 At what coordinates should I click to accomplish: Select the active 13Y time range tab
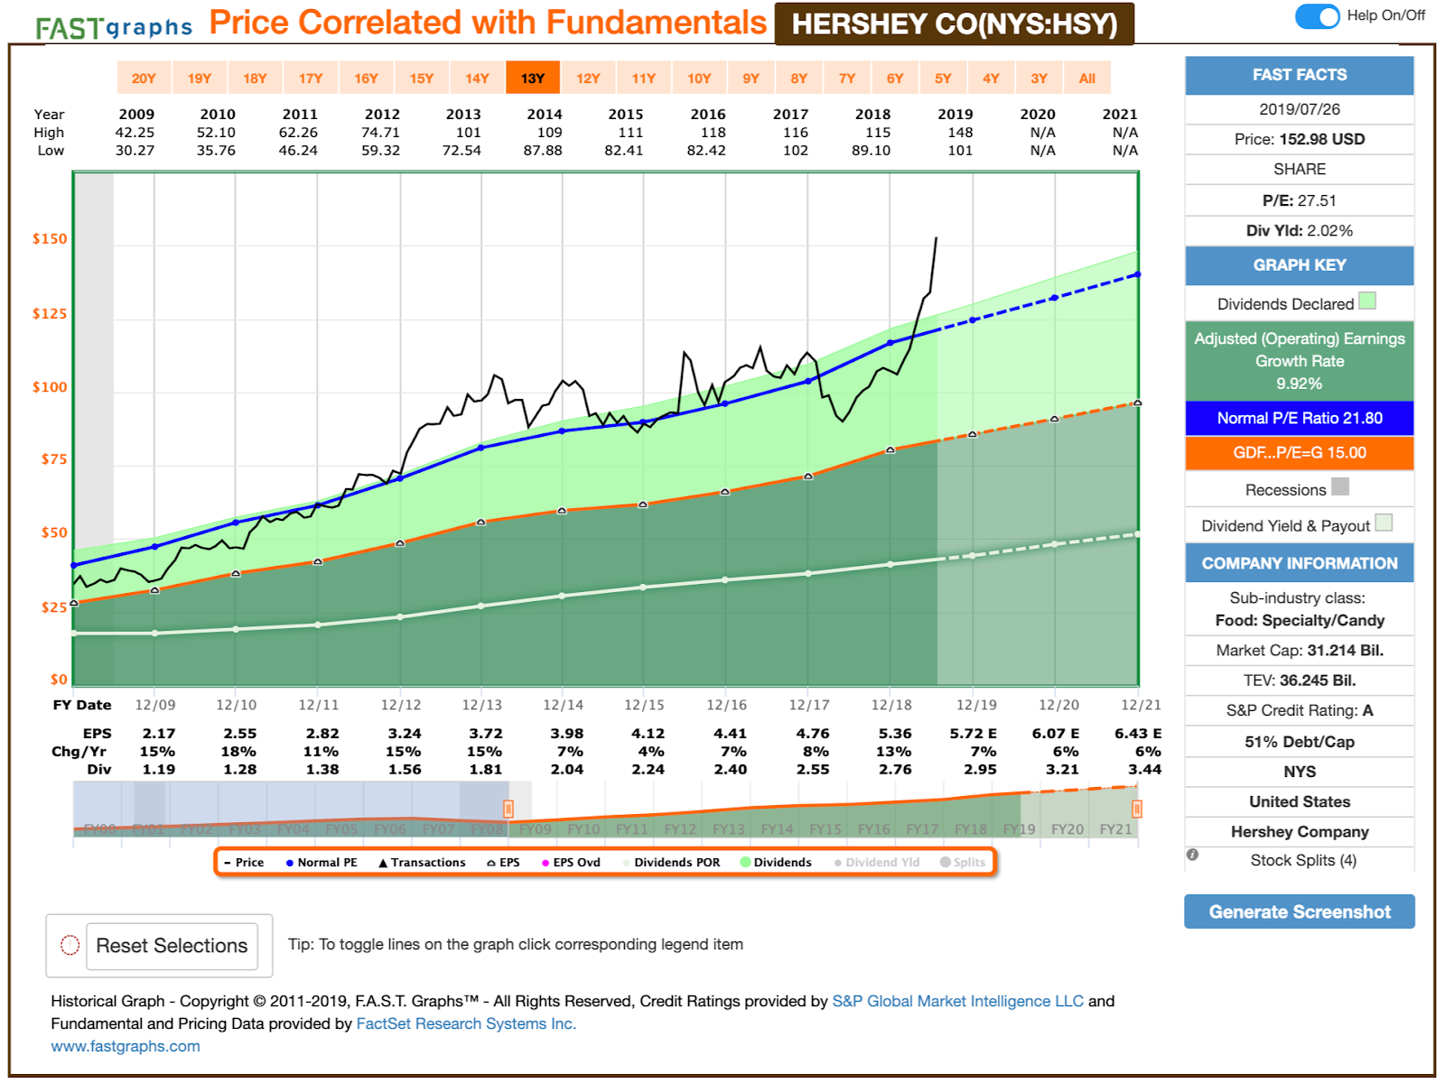click(533, 78)
